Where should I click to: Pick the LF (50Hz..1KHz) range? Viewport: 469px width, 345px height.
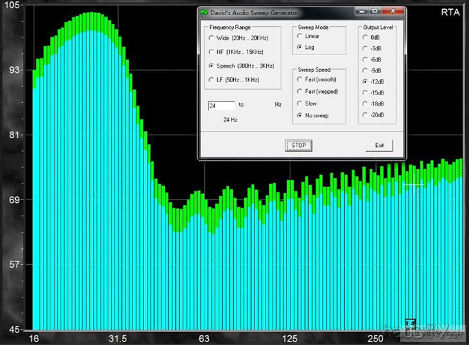coord(211,80)
